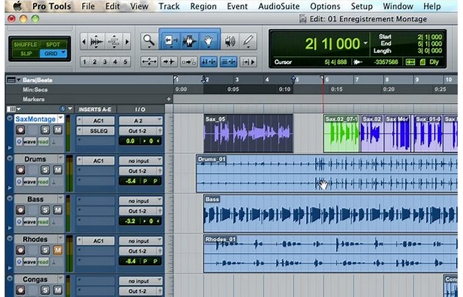Select the Sax_05 audio region
The width and height of the screenshot is (463, 297).
tap(248, 134)
